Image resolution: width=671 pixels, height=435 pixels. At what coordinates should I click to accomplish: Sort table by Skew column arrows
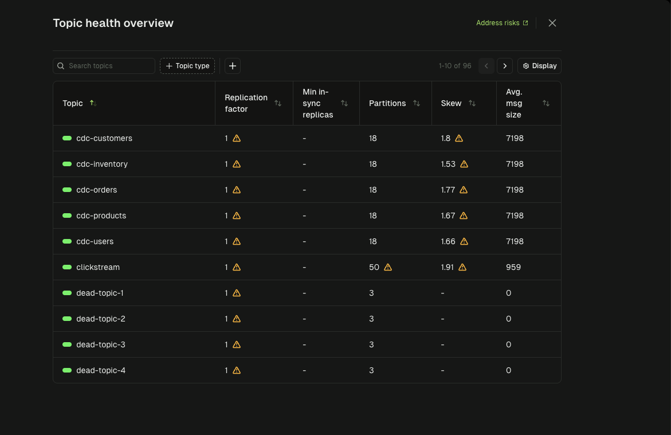472,103
